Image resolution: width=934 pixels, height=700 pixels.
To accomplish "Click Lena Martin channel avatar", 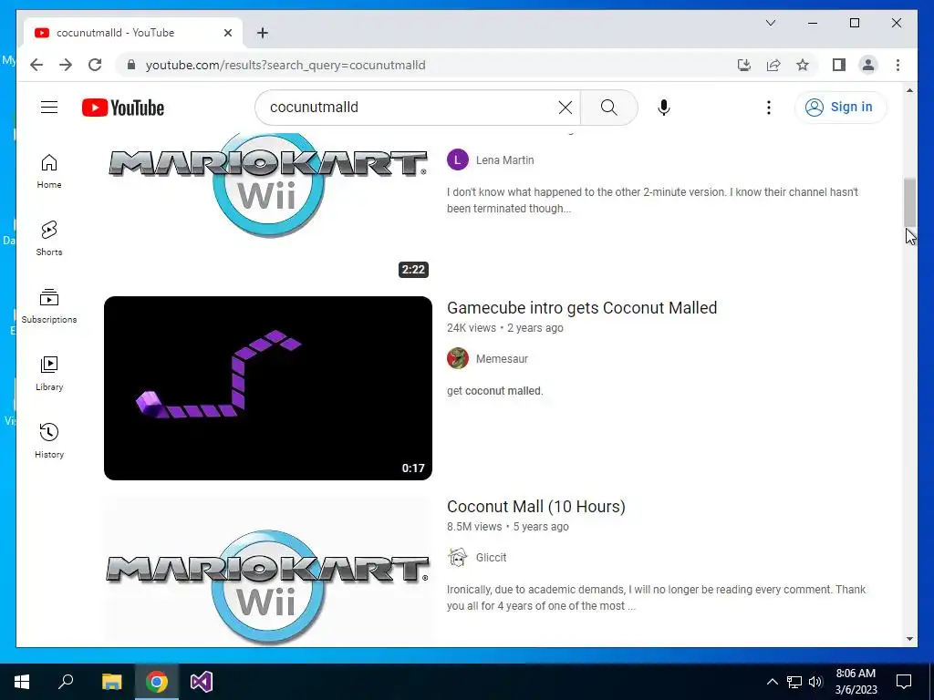I will 458,160.
